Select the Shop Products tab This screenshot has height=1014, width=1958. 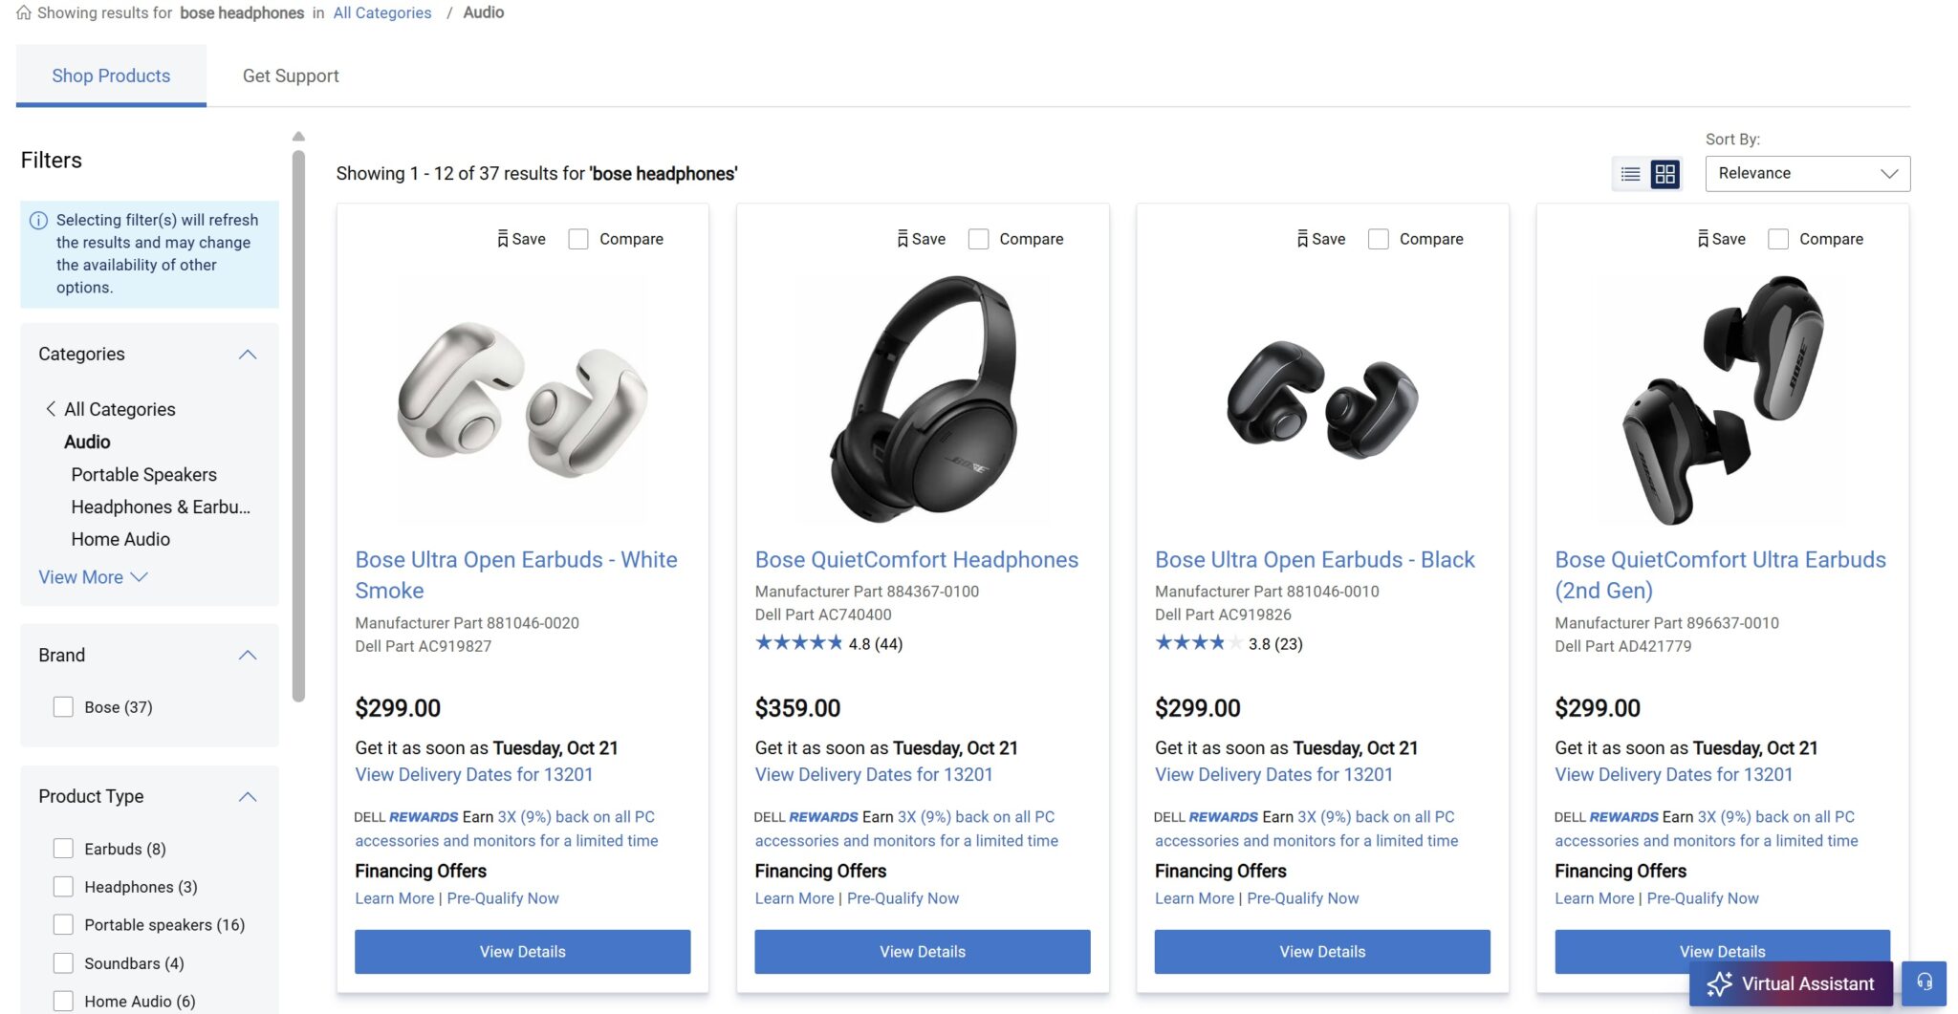[111, 76]
